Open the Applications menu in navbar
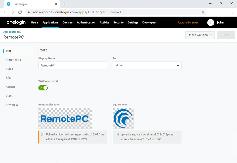 [50, 22]
